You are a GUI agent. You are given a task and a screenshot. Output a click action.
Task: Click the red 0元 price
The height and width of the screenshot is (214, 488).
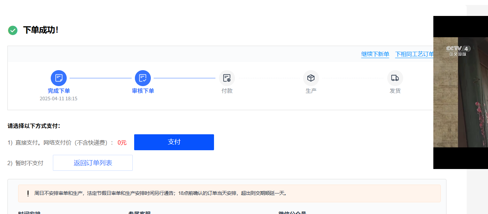[122, 142]
